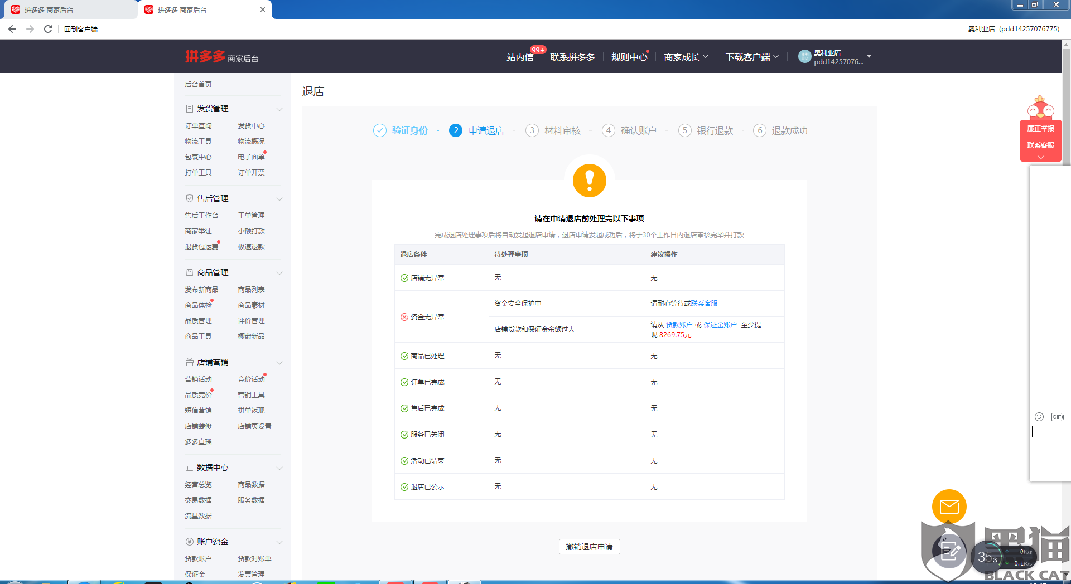
Task: Collapse the 发货管理 menu chevron
Action: [280, 109]
